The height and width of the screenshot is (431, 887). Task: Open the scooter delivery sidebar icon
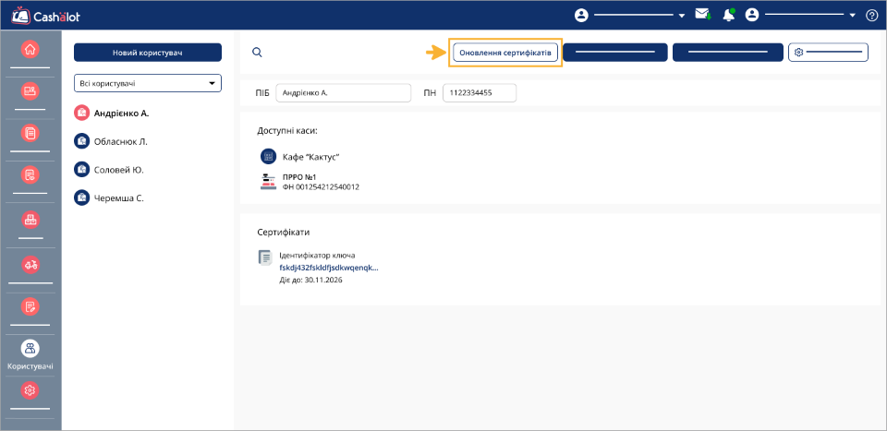click(x=30, y=264)
